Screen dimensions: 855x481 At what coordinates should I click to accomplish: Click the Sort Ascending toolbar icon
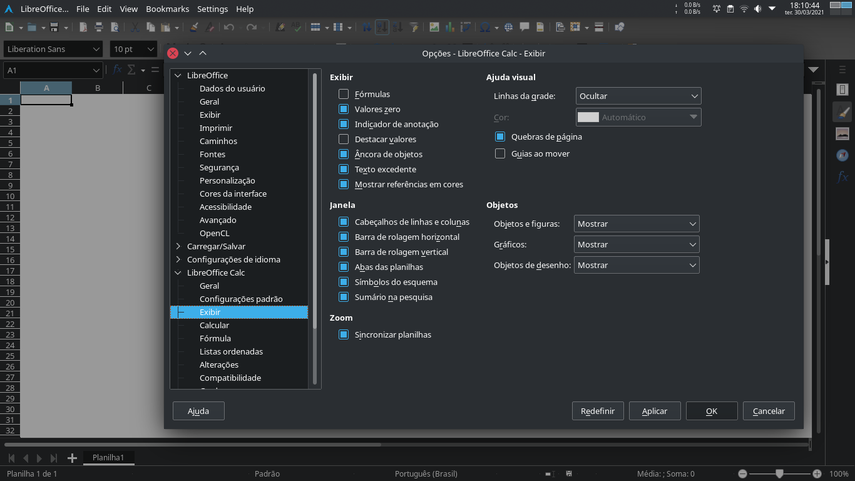382,28
